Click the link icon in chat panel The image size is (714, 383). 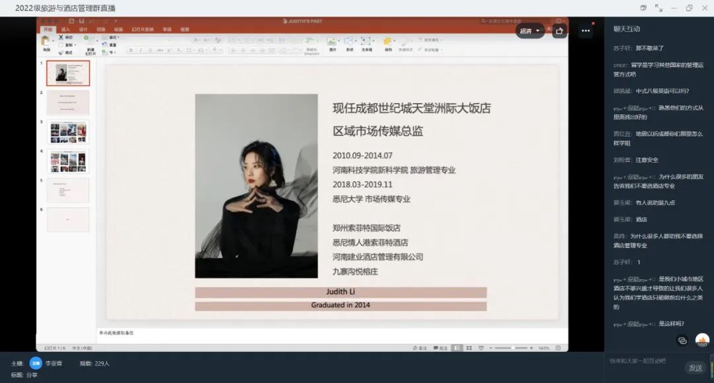682,340
